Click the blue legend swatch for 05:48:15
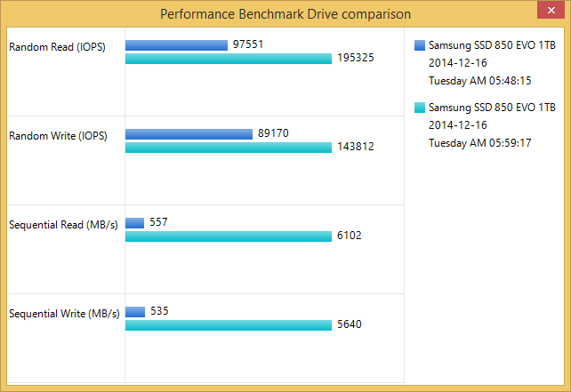This screenshot has width=571, height=392. [420, 45]
